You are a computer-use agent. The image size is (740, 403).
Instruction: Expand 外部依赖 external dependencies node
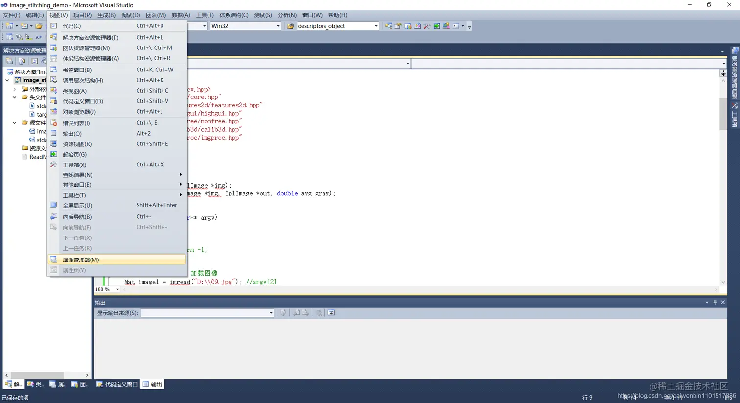(15, 89)
